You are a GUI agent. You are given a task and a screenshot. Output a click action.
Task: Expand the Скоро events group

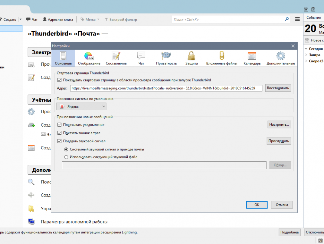[306, 61]
